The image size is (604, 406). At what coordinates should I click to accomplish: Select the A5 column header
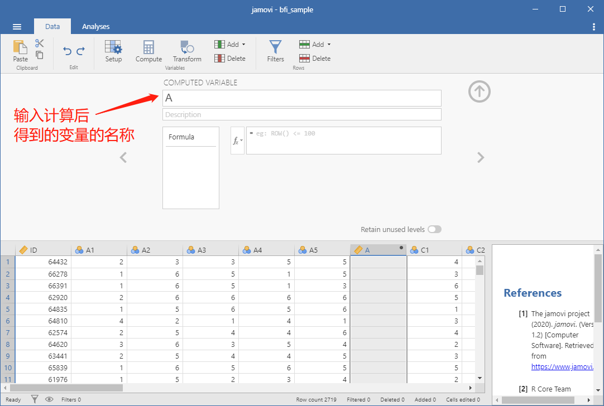(x=323, y=250)
